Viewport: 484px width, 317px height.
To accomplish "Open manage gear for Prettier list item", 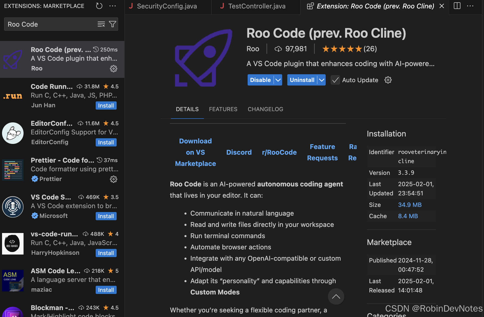I will point(113,179).
